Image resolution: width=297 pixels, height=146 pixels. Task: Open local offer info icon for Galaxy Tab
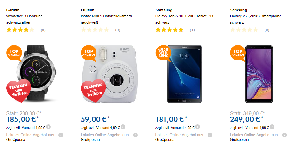(x=210, y=135)
